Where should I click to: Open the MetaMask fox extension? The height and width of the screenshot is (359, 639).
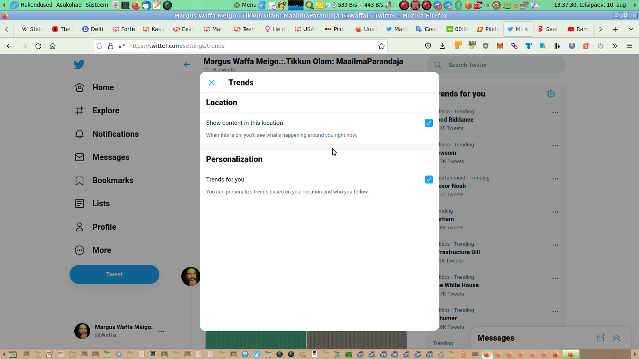tap(500, 46)
